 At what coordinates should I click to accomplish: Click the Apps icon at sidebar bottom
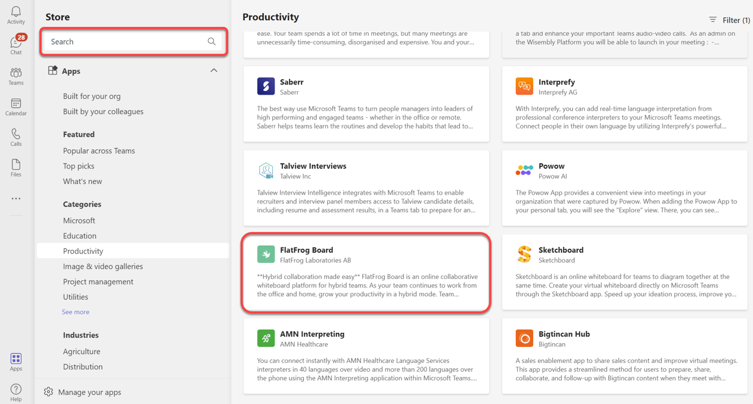point(15,360)
